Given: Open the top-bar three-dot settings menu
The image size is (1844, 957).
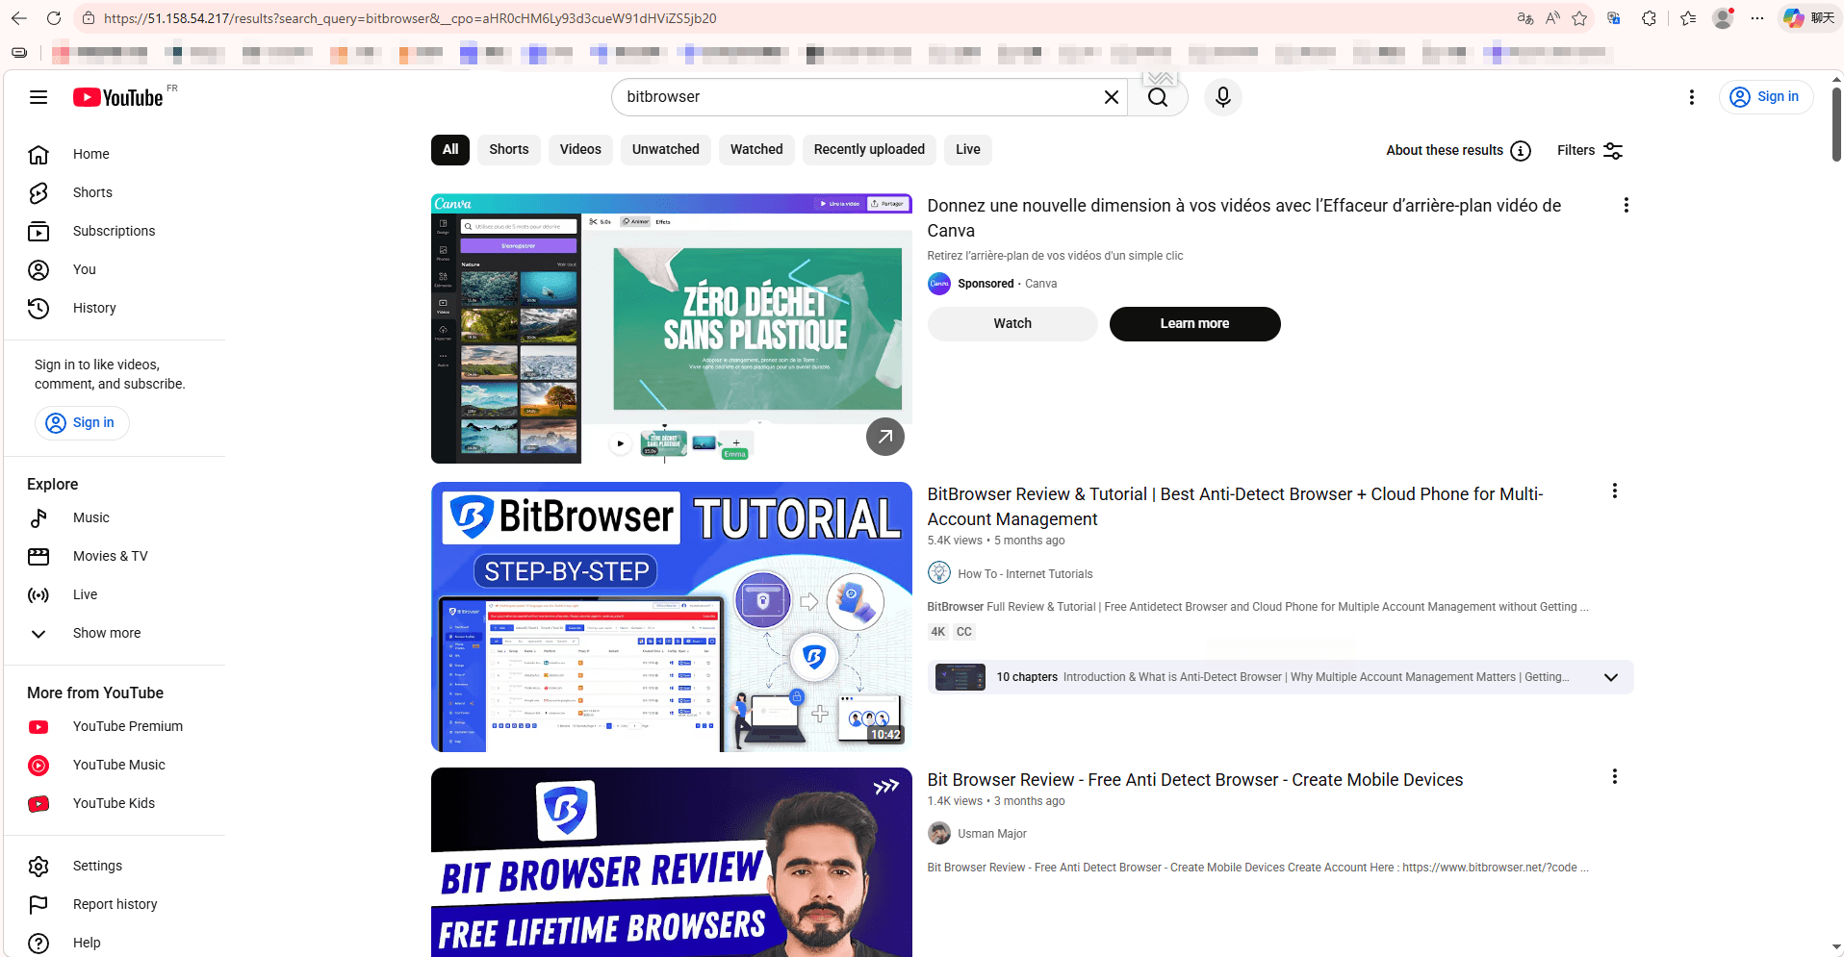Looking at the screenshot, I should pos(1691,97).
